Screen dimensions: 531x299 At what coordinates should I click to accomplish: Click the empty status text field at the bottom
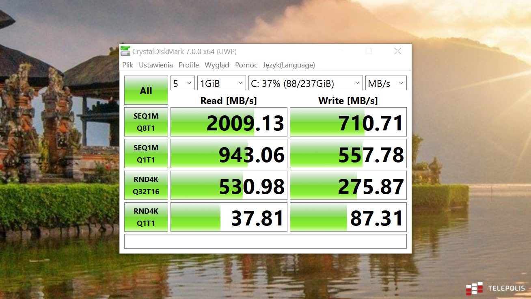point(265,241)
